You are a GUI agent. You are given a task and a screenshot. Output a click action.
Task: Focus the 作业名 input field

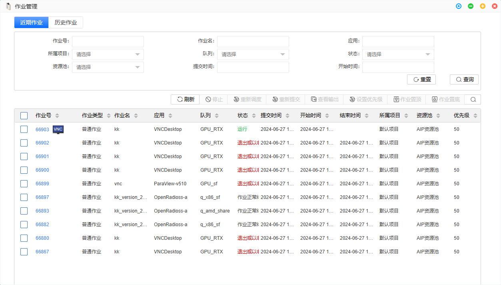tap(253, 42)
